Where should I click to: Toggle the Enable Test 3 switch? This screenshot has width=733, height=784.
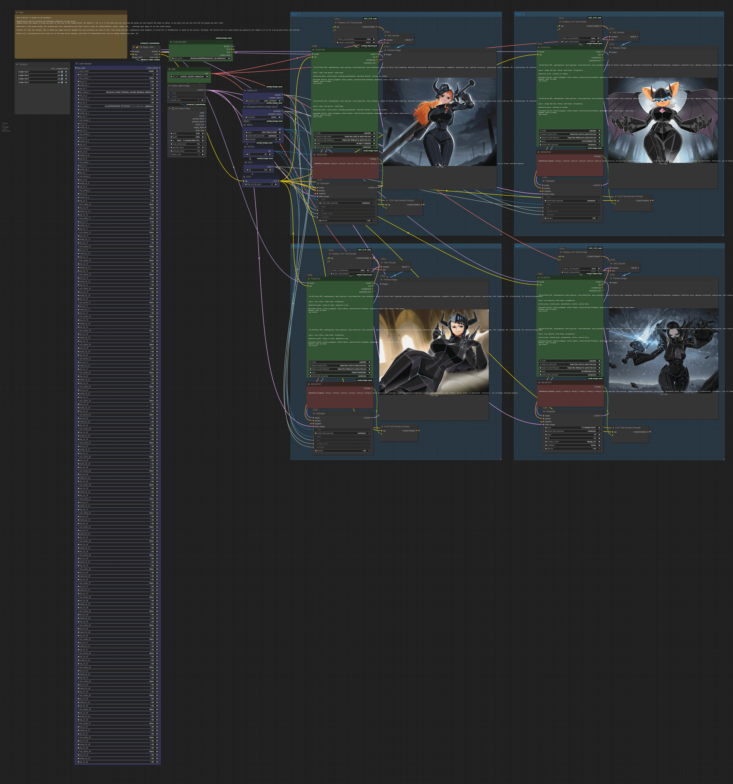[62, 79]
